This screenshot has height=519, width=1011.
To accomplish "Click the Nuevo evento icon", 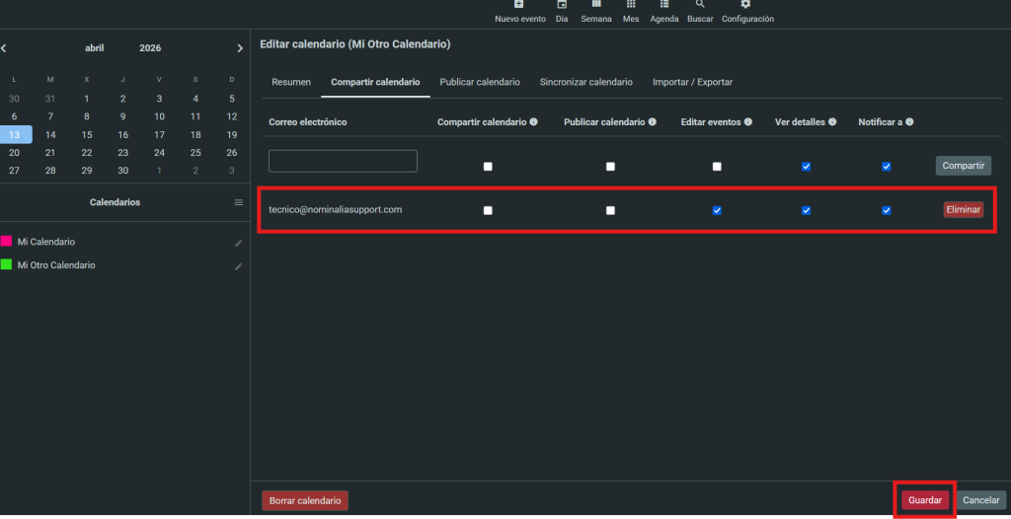I will pyautogui.click(x=519, y=5).
